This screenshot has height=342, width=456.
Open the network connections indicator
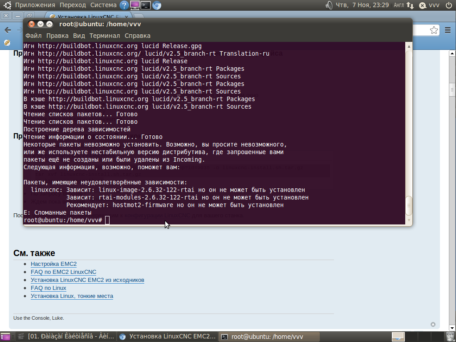coord(410,5)
